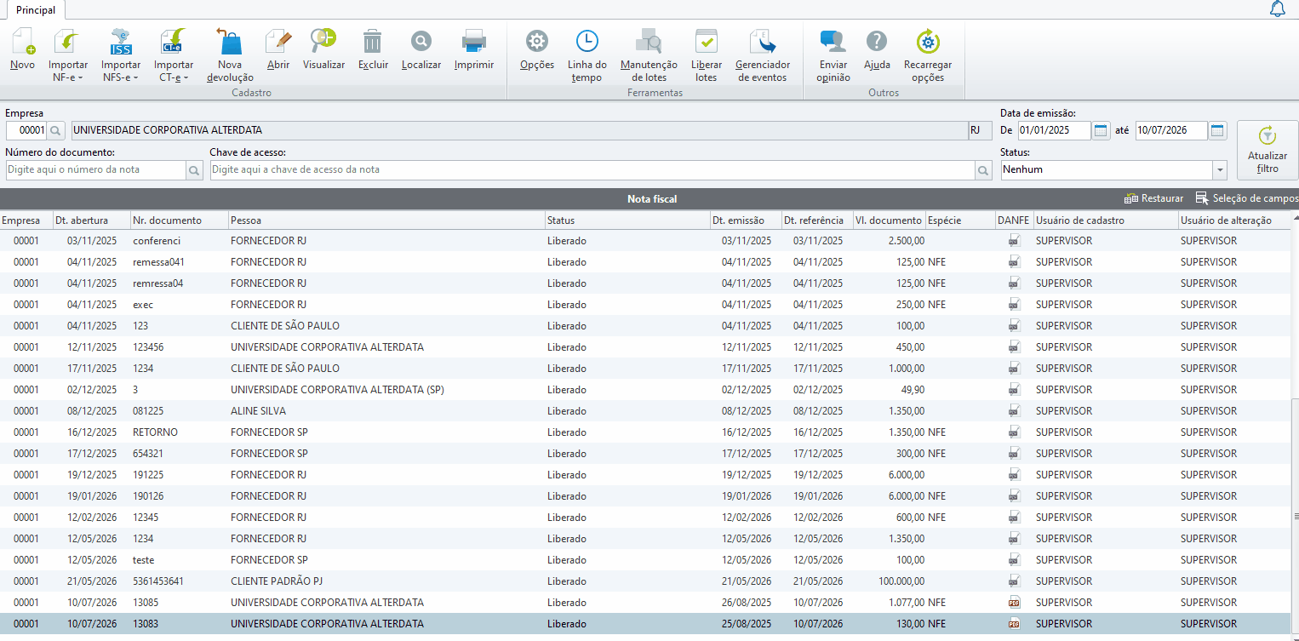
Task: Click DANFE icon for document 13085
Action: [x=1014, y=603]
